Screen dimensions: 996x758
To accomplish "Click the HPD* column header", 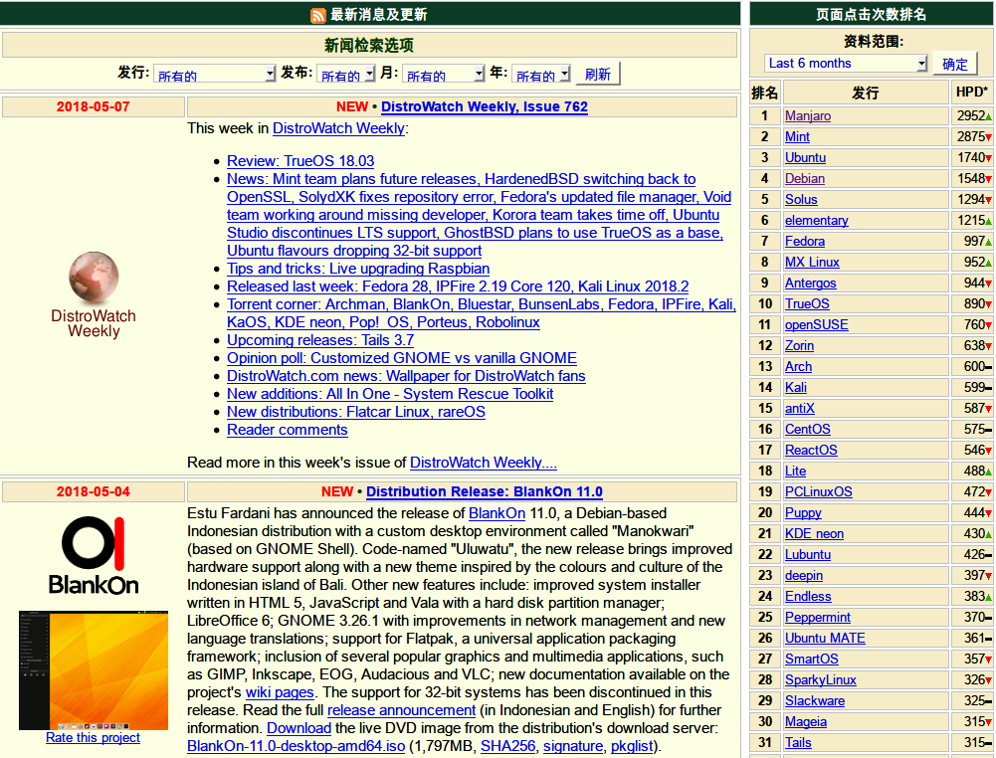I will 972,93.
